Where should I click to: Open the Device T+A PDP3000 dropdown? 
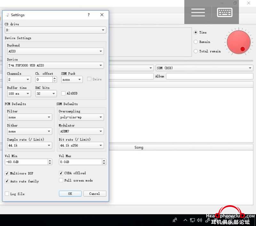55,65
